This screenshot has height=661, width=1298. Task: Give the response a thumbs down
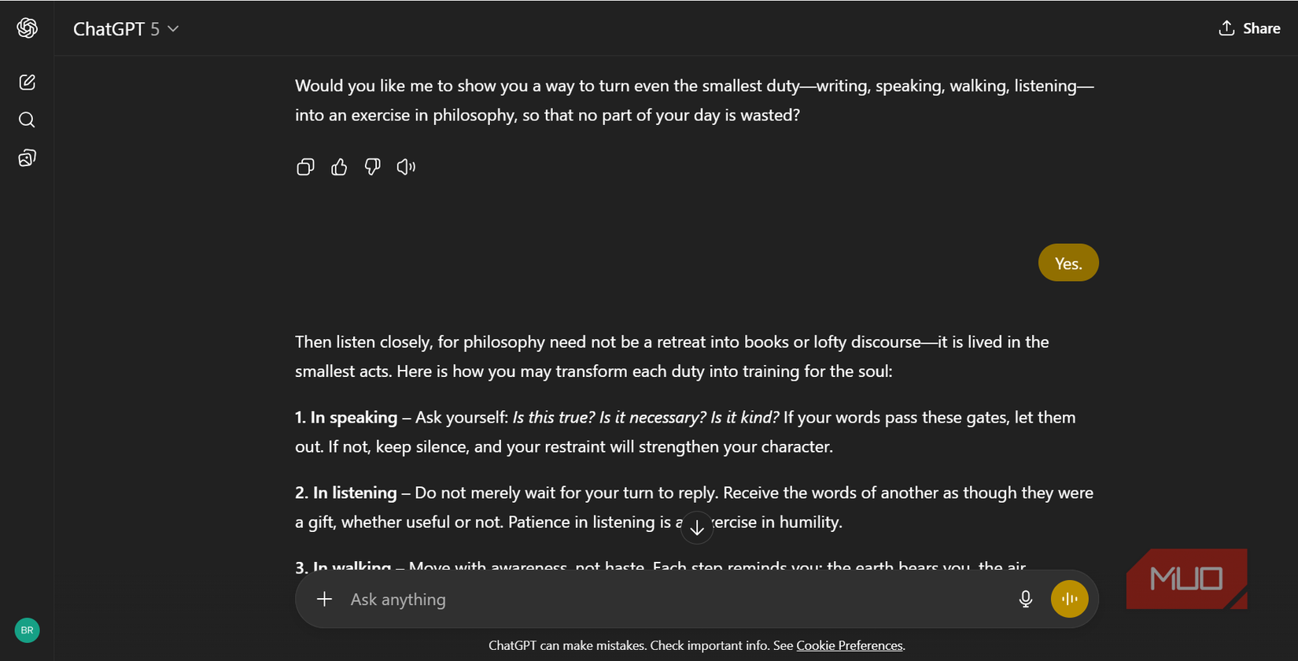coord(373,167)
